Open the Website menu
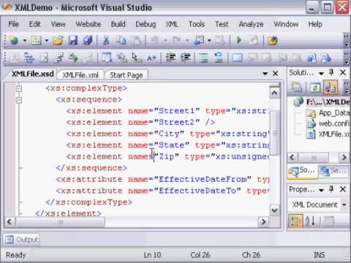 click(88, 24)
